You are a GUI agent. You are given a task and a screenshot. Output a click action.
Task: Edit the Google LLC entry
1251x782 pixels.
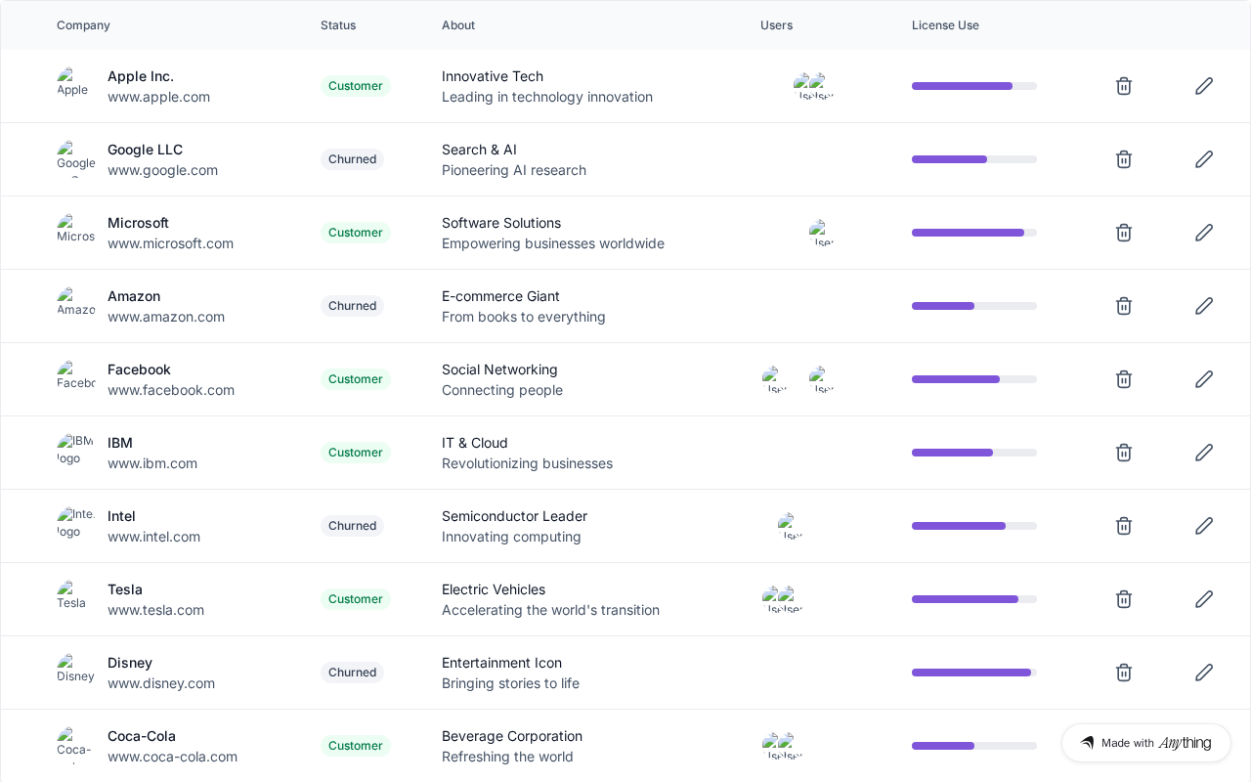[1204, 159]
